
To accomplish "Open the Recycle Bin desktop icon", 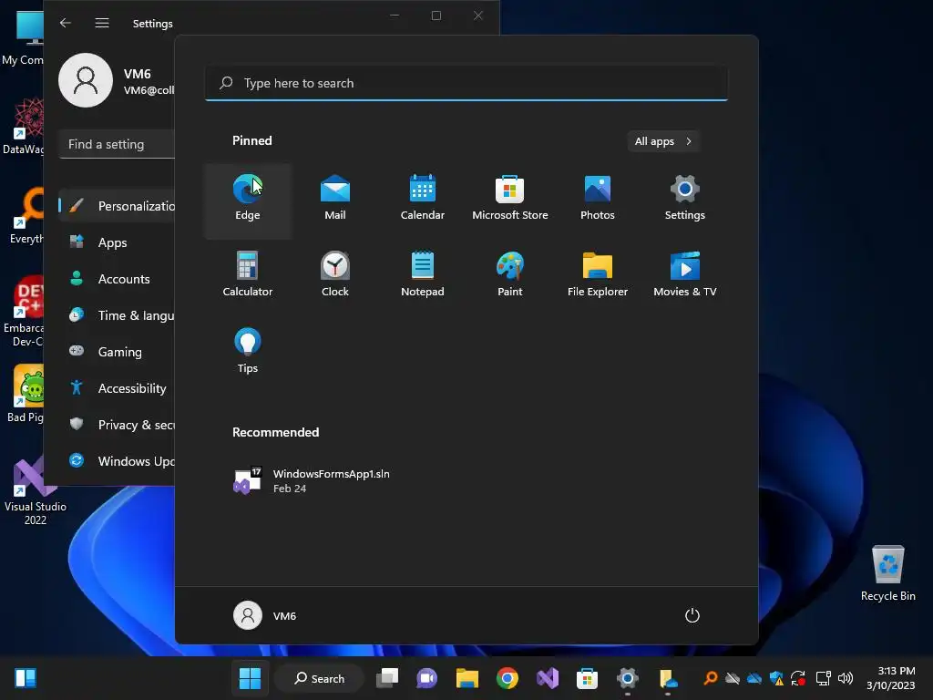I will [887, 572].
